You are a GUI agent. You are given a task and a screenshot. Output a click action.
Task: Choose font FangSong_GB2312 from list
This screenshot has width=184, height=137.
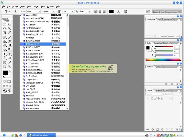click(x=43, y=34)
